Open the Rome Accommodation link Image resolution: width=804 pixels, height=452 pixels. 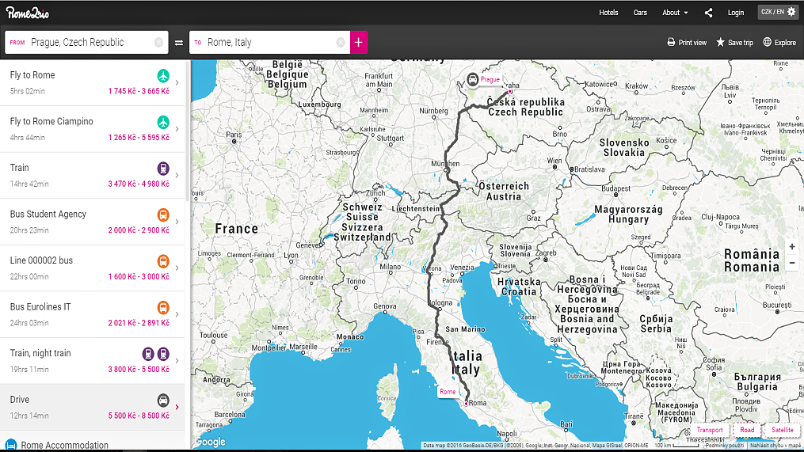[x=65, y=445]
